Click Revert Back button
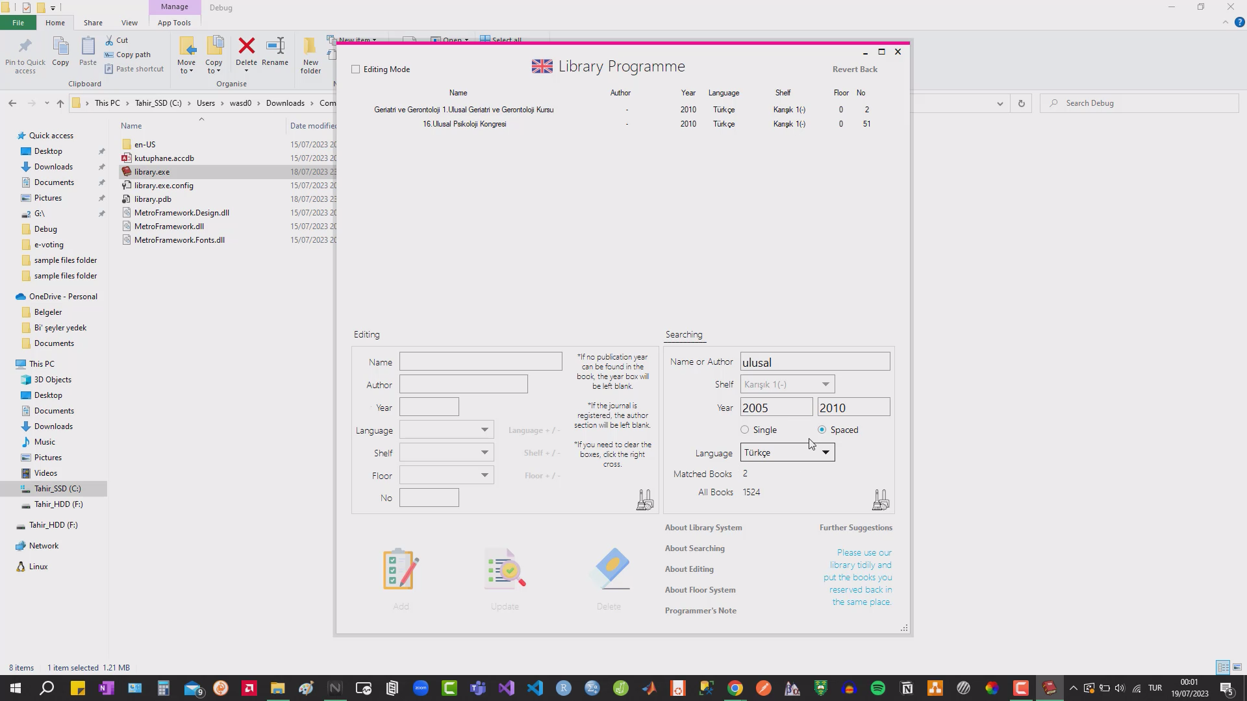This screenshot has width=1247, height=701. tap(855, 69)
